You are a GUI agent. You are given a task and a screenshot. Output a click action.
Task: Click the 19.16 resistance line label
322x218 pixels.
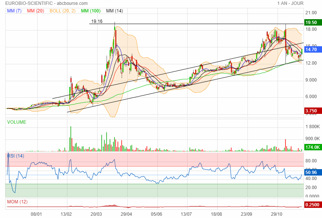pos(97,21)
